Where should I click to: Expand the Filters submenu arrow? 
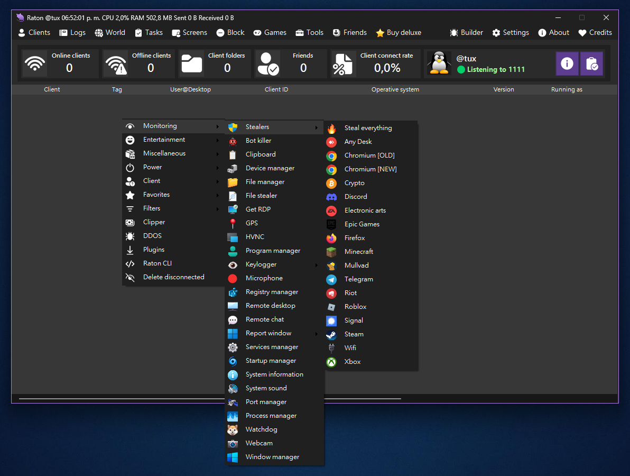[x=217, y=209]
